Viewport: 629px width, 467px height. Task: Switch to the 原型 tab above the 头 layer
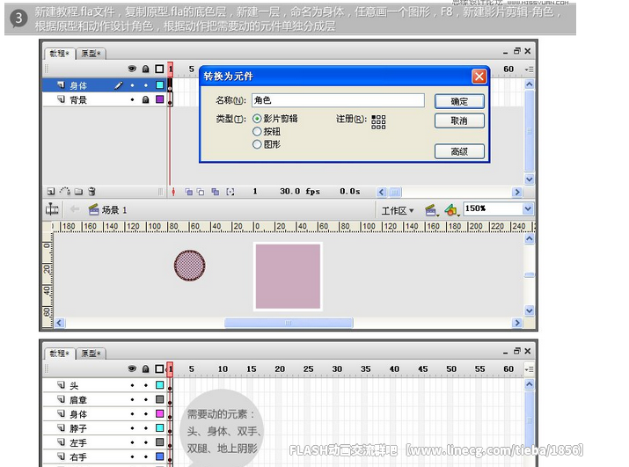click(91, 354)
